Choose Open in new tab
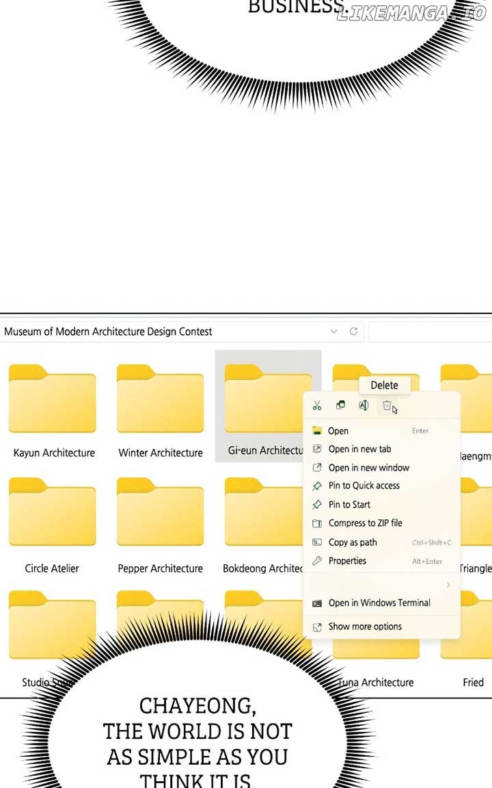This screenshot has height=788, width=492. tap(359, 449)
